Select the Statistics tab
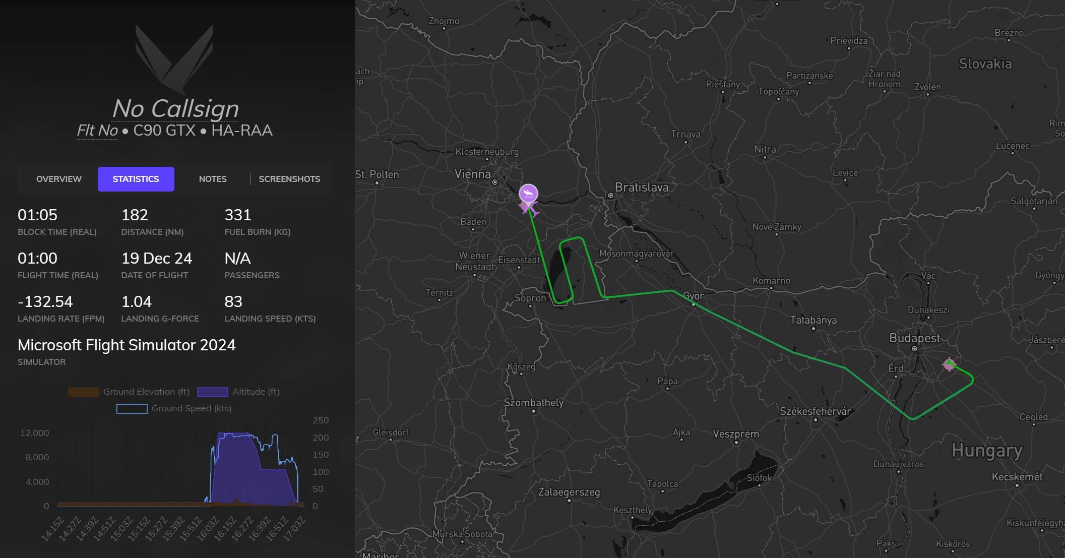This screenshot has height=558, width=1065. tap(136, 179)
